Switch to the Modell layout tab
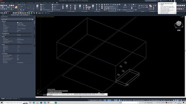Viewport: 186px width, 104px height. point(3,99)
